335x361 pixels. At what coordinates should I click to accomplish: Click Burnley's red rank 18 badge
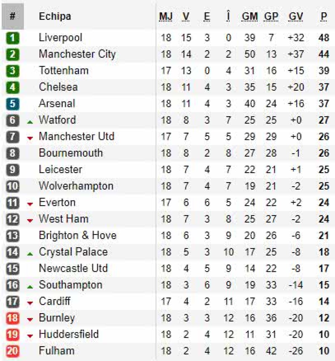tap(13, 318)
